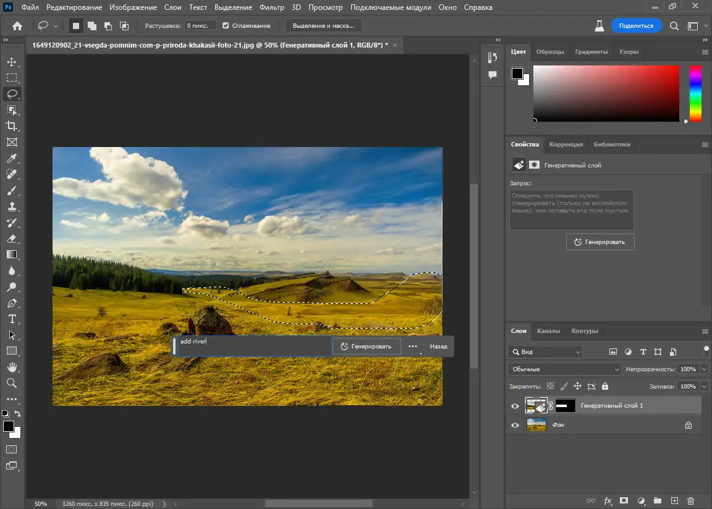Activate the Crop tool
The width and height of the screenshot is (712, 509).
(12, 126)
